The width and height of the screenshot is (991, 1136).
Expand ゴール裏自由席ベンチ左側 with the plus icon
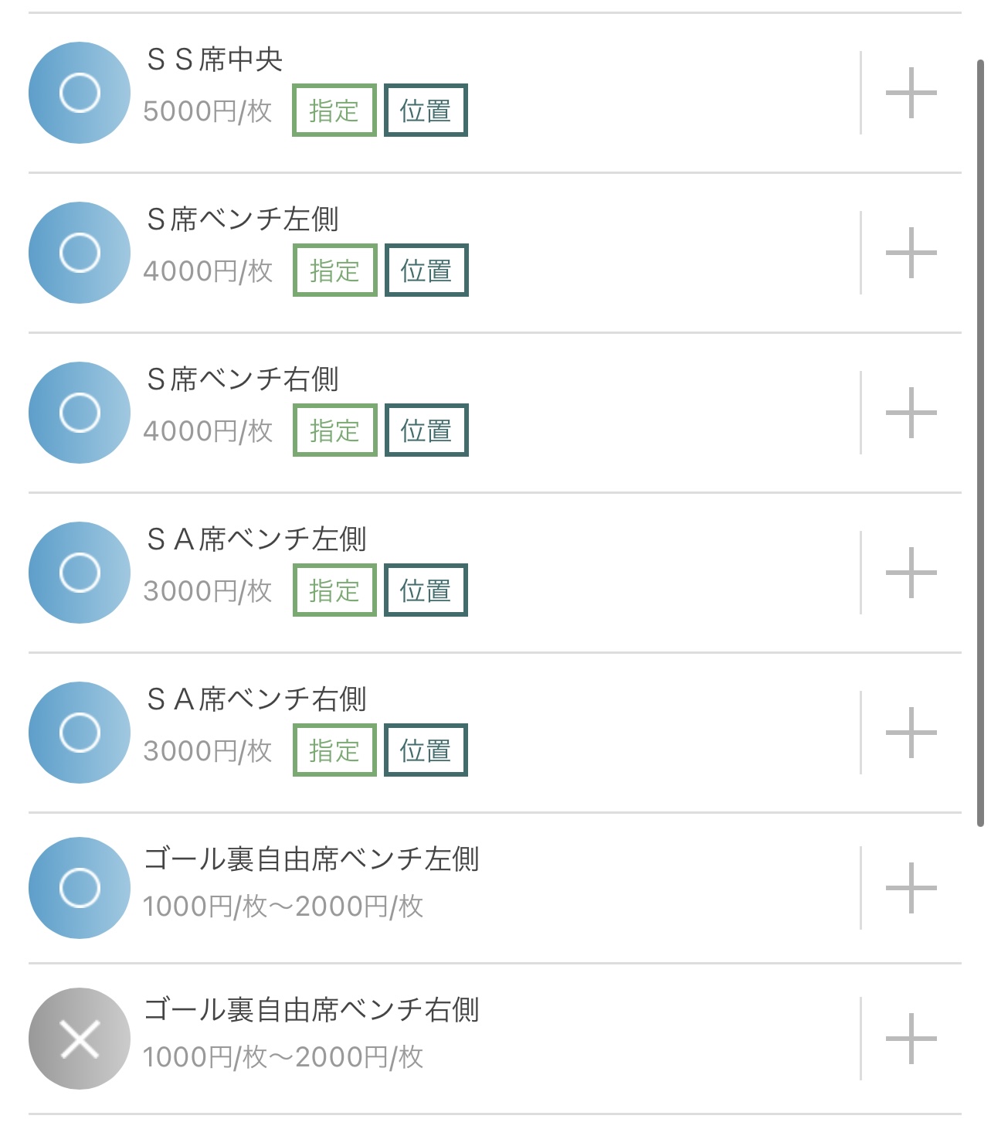911,888
